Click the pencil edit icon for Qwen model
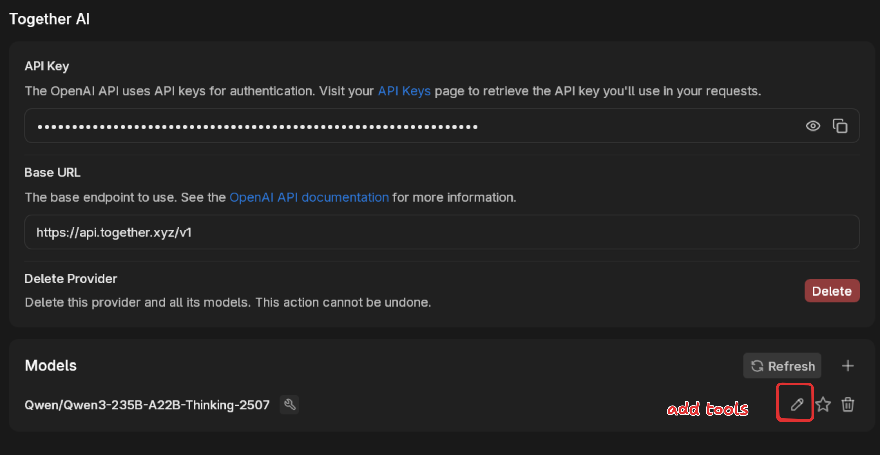This screenshot has width=880, height=455. pos(797,404)
